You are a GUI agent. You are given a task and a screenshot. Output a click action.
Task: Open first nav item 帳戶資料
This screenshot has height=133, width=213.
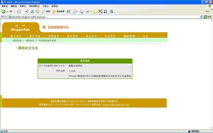click(x=16, y=36)
